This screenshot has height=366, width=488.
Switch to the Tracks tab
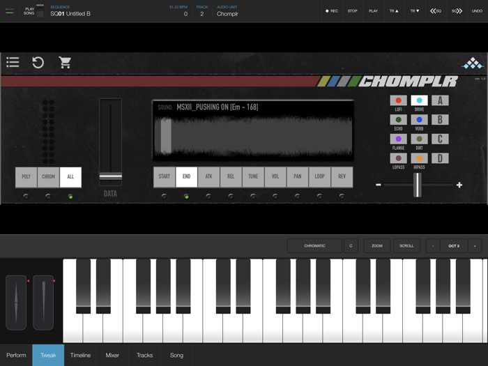(x=145, y=355)
